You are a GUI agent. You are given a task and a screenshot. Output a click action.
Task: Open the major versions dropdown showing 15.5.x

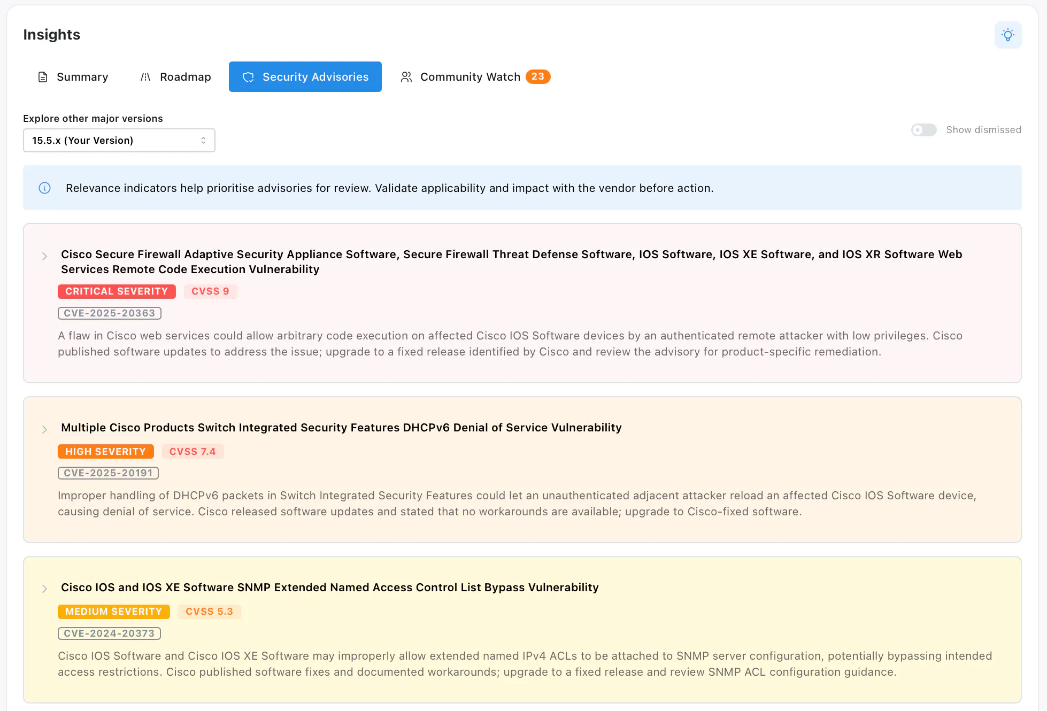tap(119, 141)
